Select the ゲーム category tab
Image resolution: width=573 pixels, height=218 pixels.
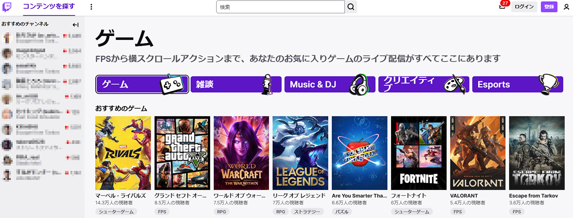[142, 84]
